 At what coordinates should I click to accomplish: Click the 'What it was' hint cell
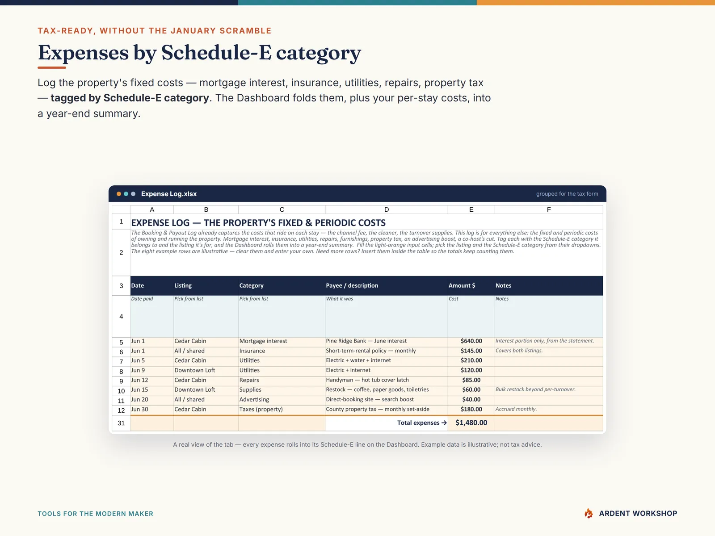(387, 316)
